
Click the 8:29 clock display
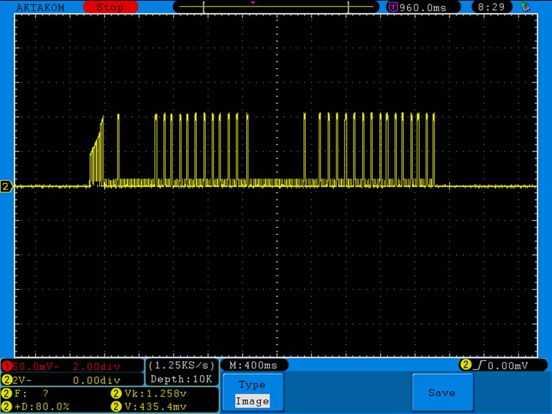click(491, 7)
